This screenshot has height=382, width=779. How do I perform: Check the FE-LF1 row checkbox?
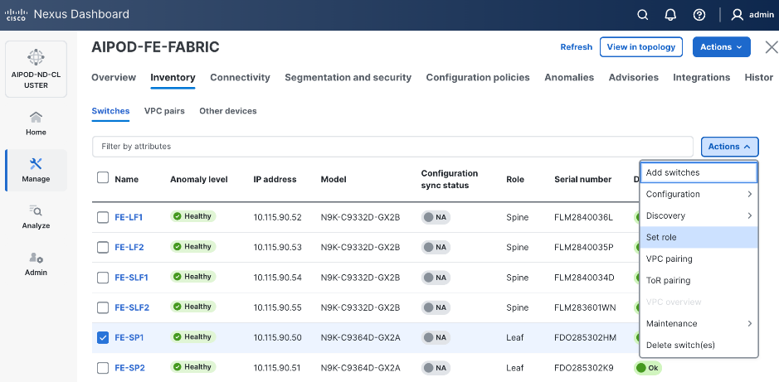103,217
